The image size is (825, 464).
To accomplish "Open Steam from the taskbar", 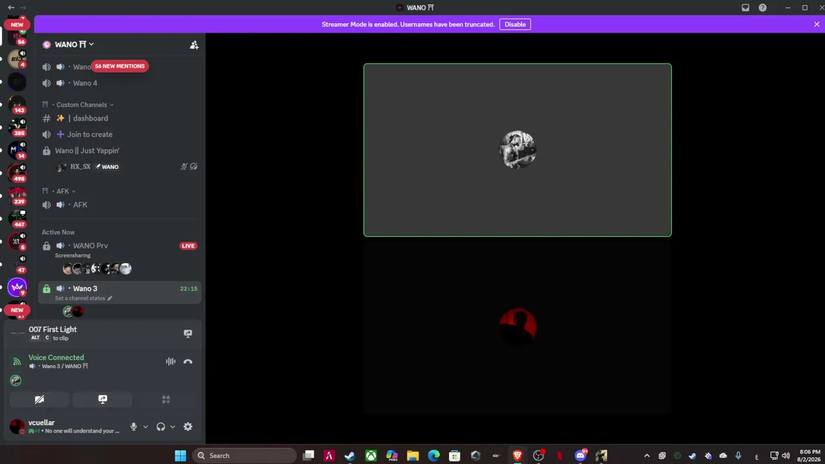I will [350, 456].
